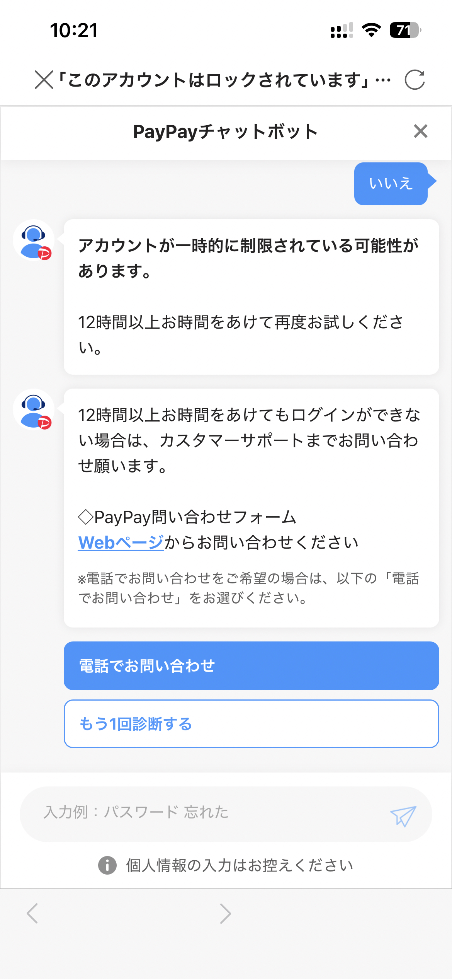
Task: Reload the current web page
Action: (x=415, y=80)
